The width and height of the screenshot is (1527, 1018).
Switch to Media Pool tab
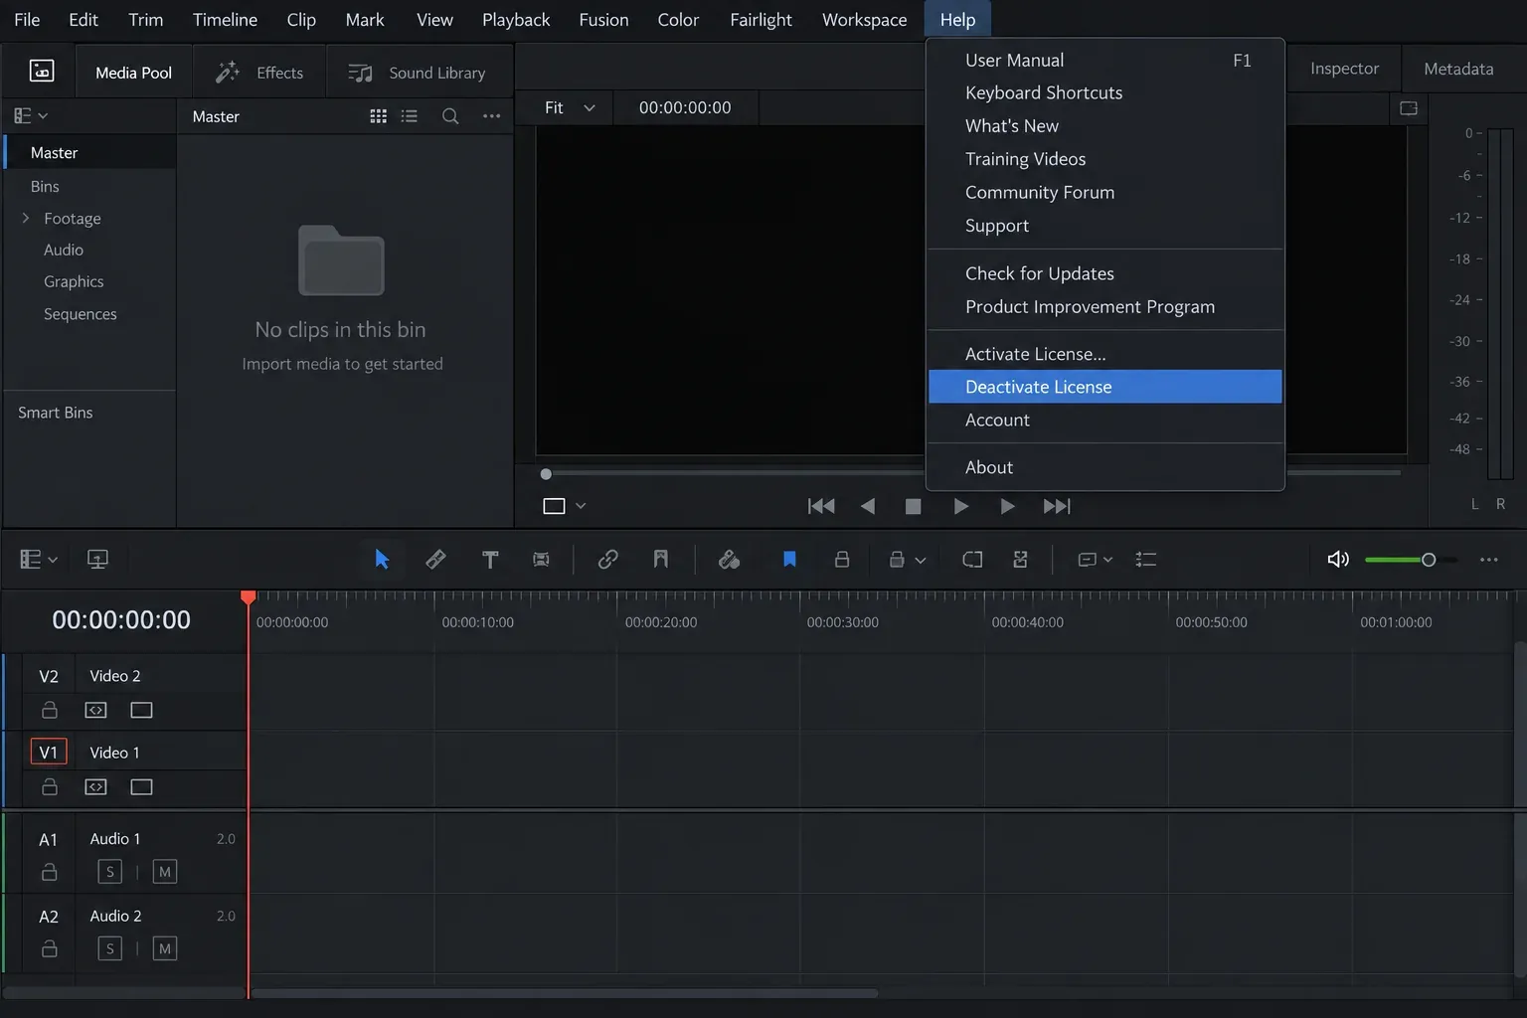pyautogui.click(x=133, y=73)
